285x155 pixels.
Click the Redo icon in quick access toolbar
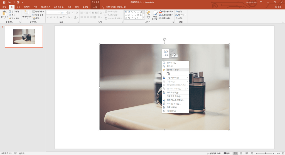[x=14, y=2]
